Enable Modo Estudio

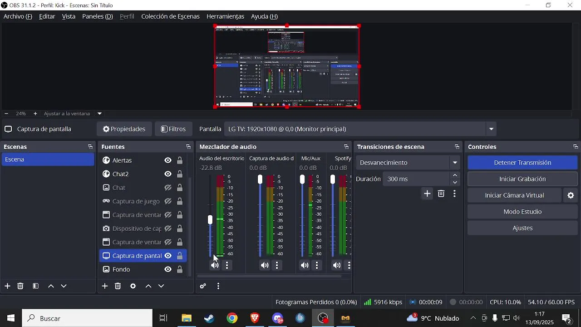(x=523, y=212)
